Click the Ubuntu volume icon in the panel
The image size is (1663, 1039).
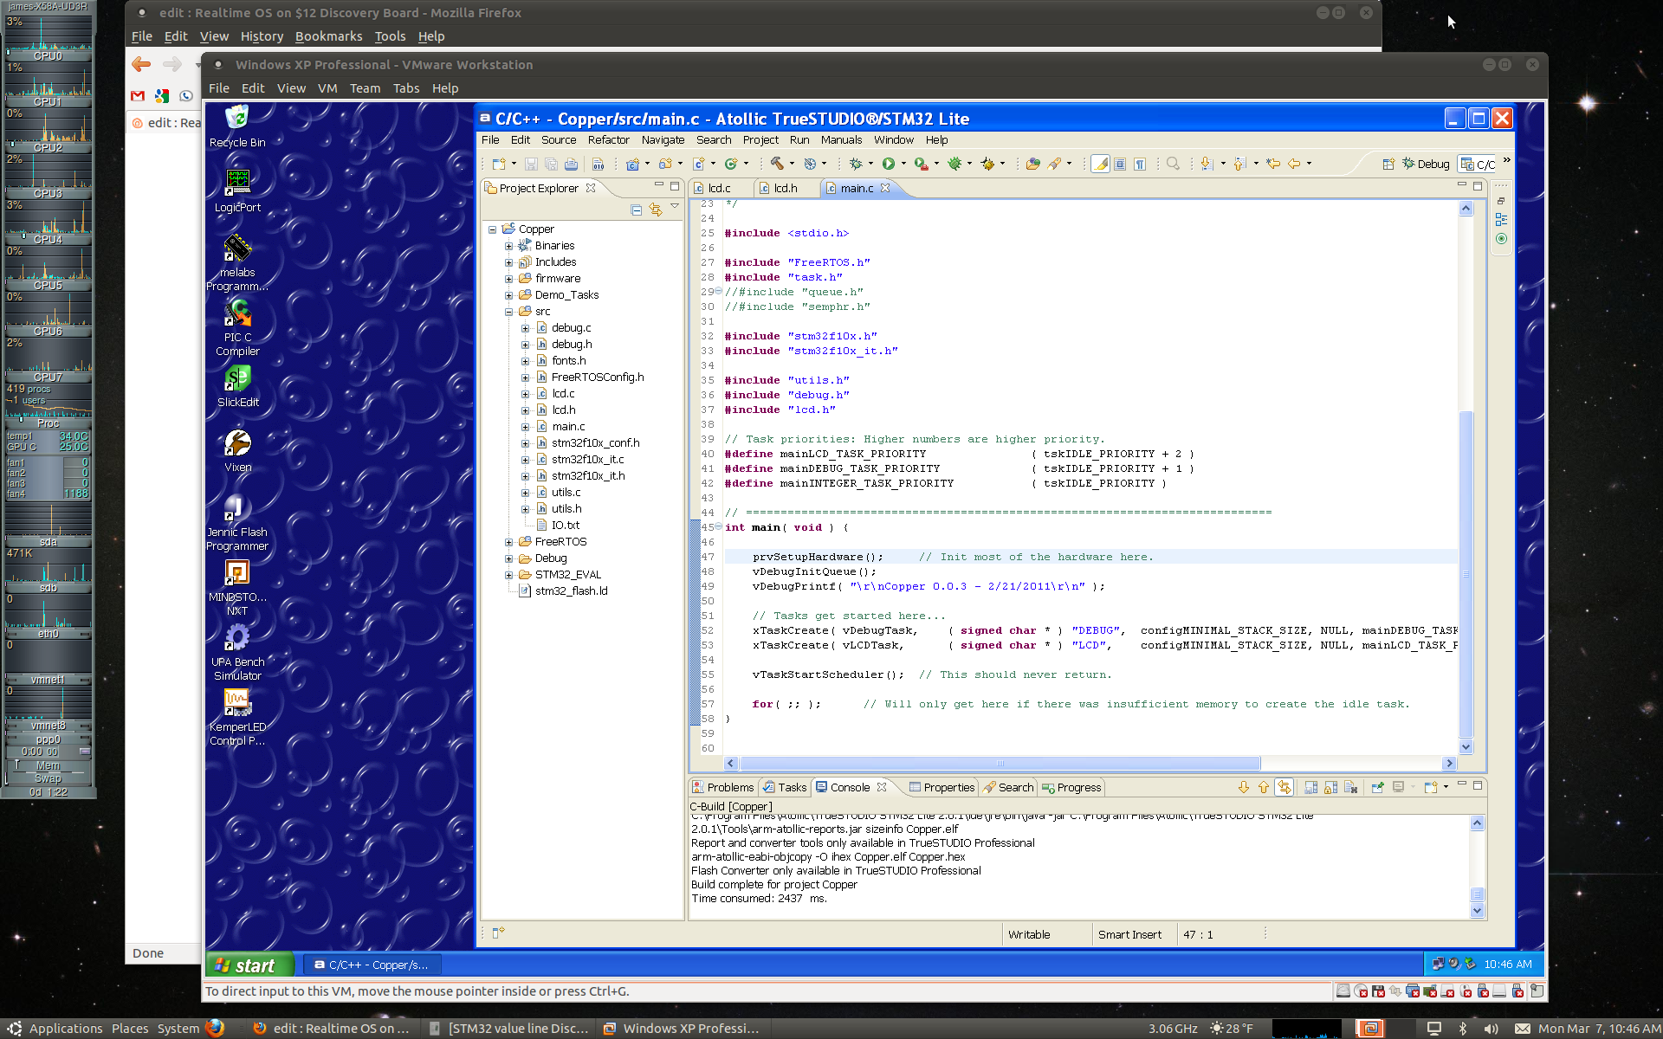(1491, 1028)
